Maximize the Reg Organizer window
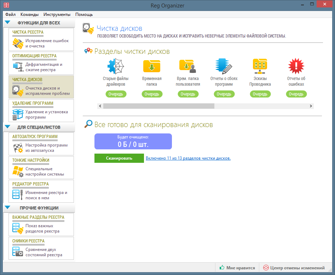Viewport: 335px width, 275px height. (312, 4)
